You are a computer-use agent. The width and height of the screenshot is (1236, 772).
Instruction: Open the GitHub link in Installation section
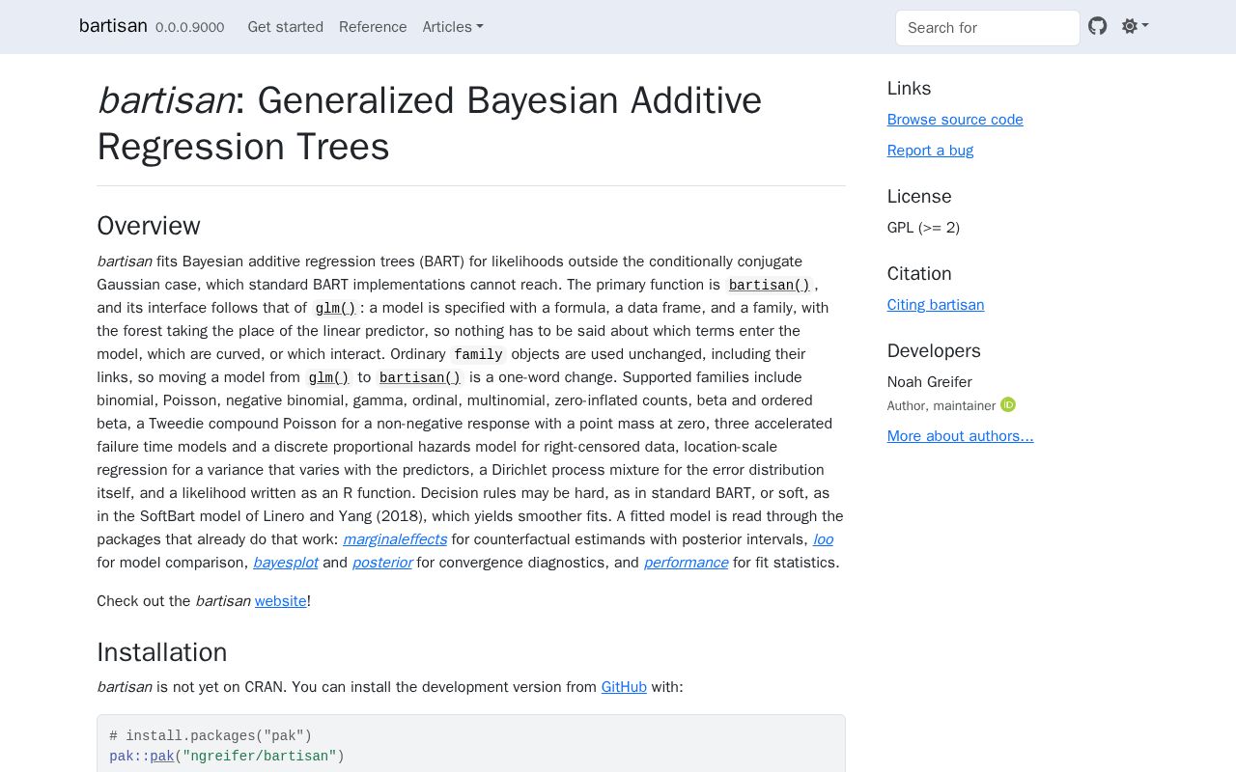pos(624,687)
